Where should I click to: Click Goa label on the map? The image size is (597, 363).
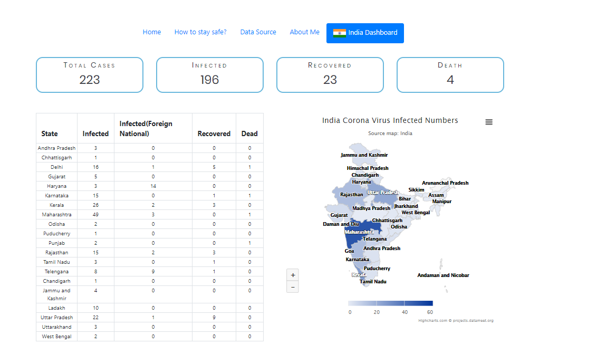(349, 251)
